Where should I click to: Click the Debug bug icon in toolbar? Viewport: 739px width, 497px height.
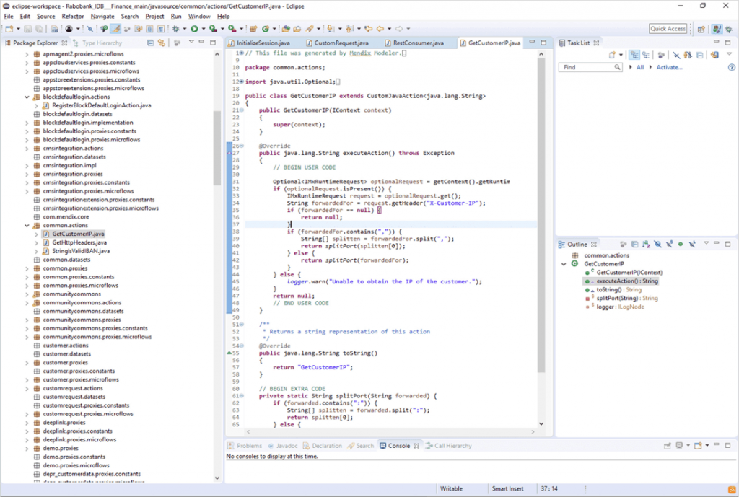tap(175, 29)
